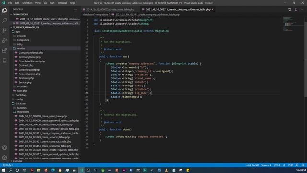Open Windows taskbar search
This screenshot has width=307, height=173.
11,170
